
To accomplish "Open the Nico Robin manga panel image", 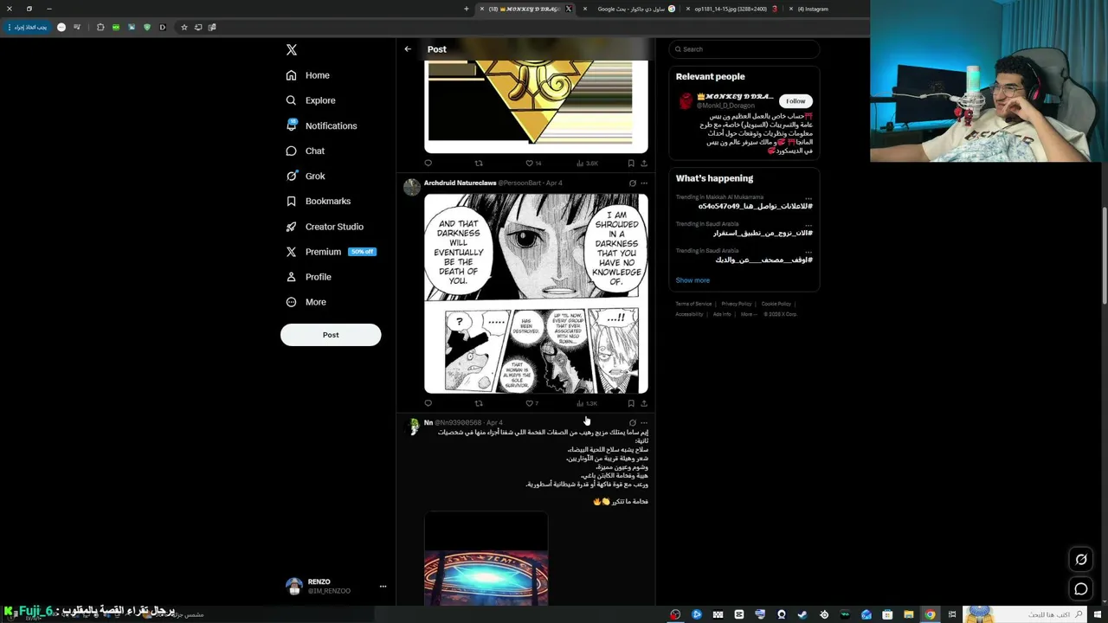I will coord(536,293).
